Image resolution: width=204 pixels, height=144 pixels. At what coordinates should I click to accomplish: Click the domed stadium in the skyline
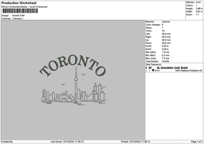click(x=65, y=98)
